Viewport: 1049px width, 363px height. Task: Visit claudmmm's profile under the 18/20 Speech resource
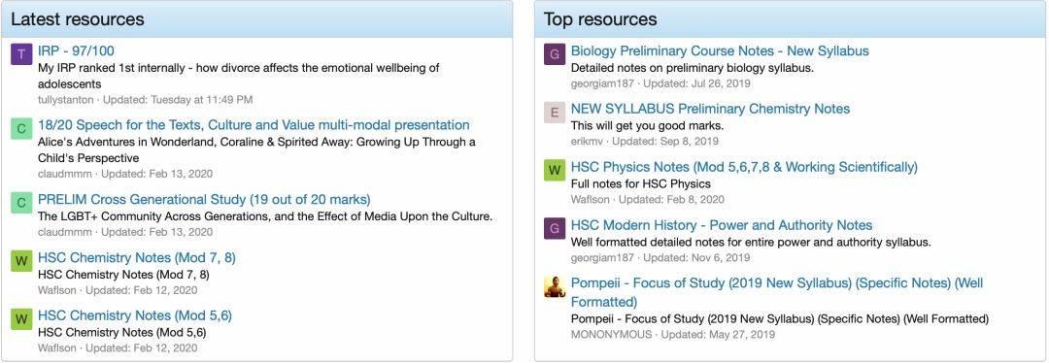[x=65, y=174]
